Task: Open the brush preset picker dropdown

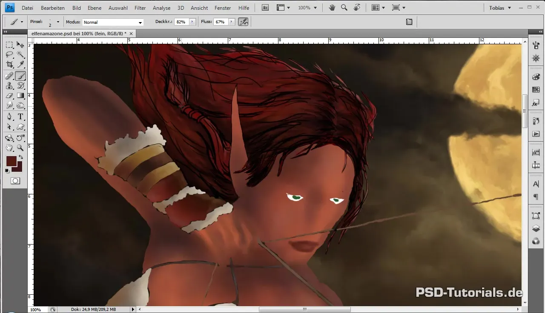Action: pos(58,22)
